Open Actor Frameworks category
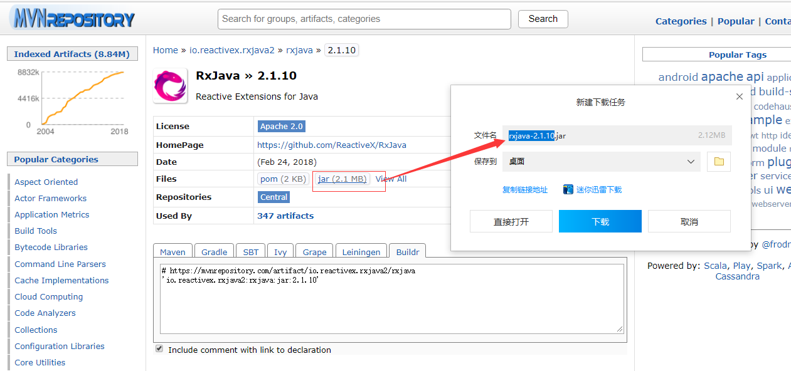791x371 pixels. coord(51,198)
